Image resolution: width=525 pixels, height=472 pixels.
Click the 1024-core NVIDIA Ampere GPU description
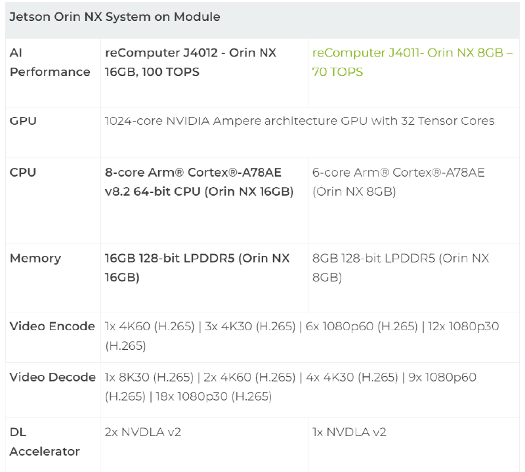[299, 121]
